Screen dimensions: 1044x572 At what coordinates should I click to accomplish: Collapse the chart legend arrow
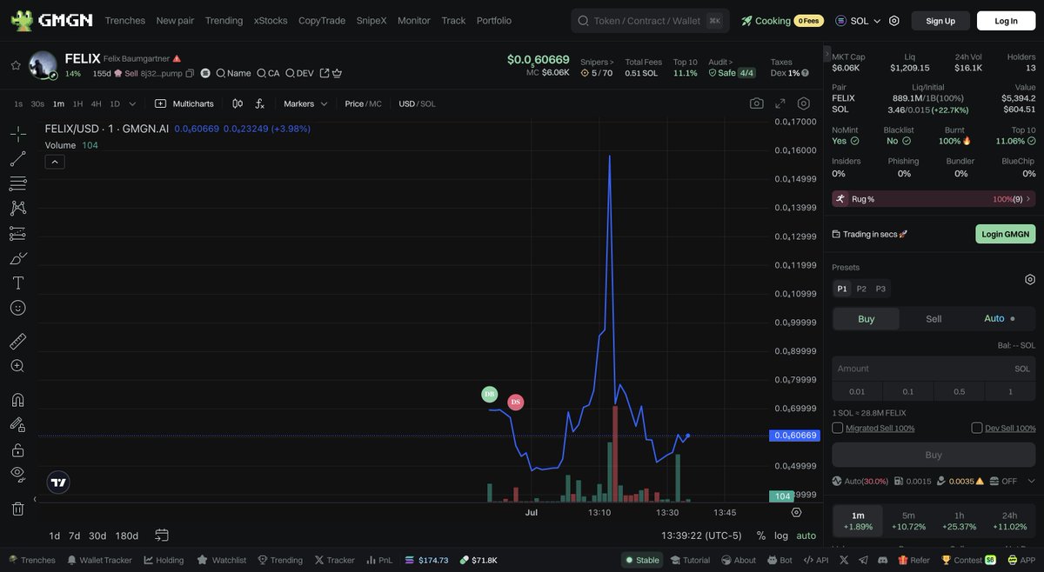point(55,162)
